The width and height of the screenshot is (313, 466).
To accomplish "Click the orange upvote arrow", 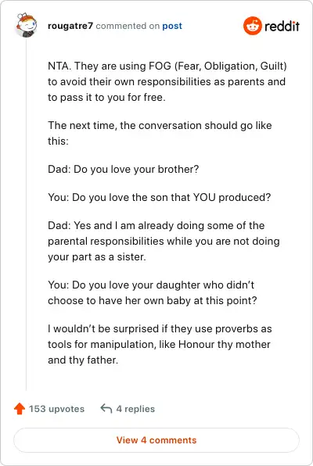I will click(20, 409).
